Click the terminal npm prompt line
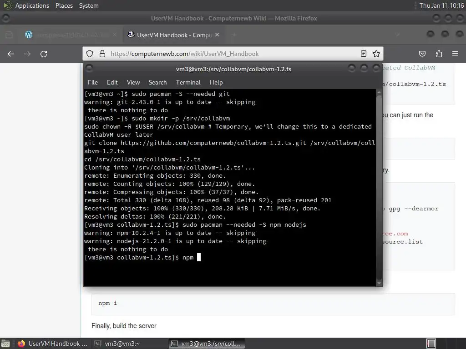The width and height of the screenshot is (466, 349). tap(142, 257)
